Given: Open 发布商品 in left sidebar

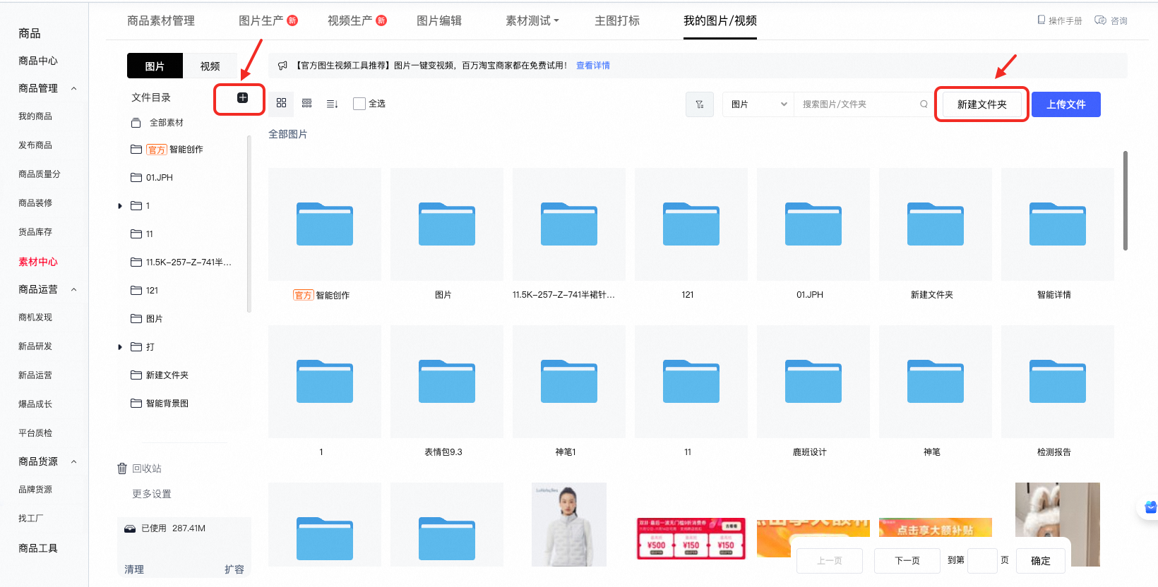Looking at the screenshot, I should (x=35, y=145).
